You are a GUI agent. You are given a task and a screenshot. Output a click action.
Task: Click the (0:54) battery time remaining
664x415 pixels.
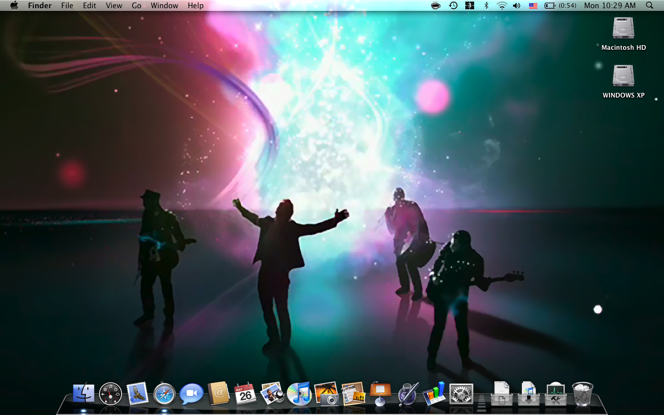point(568,6)
